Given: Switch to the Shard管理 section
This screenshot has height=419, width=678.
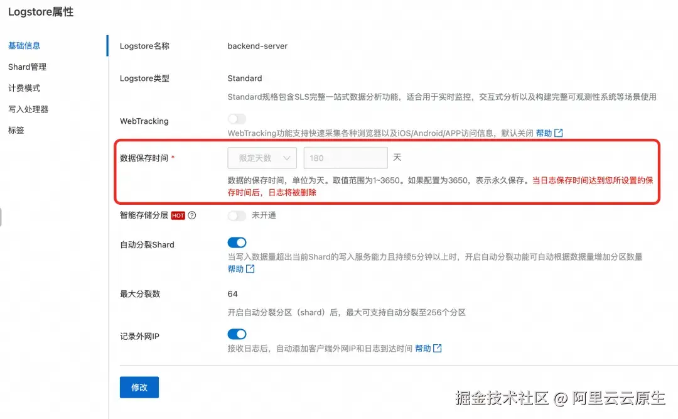Looking at the screenshot, I should click(27, 67).
